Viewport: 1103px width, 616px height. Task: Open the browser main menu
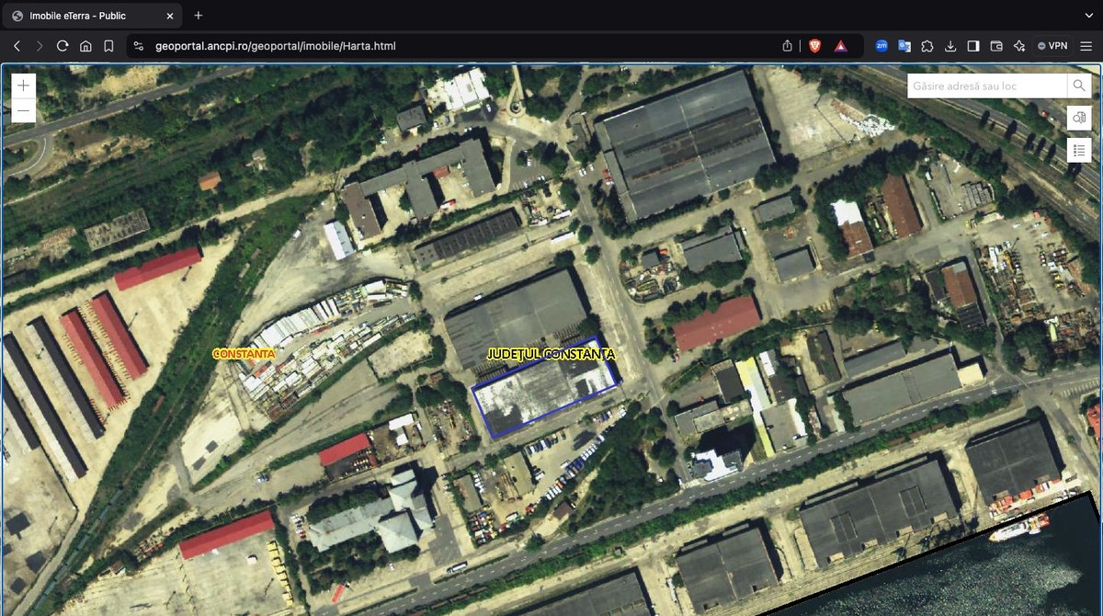1086,45
